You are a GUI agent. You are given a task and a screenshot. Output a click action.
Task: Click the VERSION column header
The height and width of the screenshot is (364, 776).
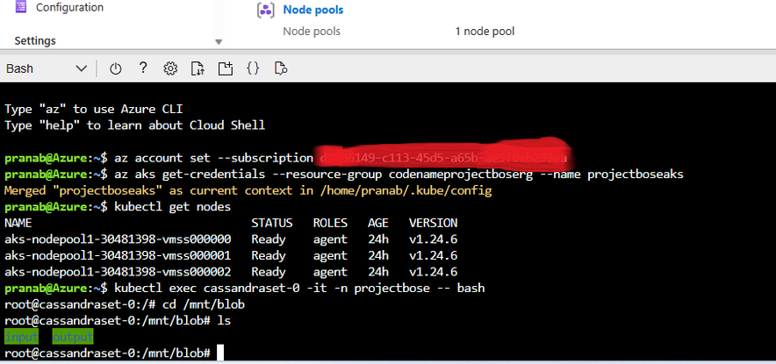click(x=433, y=223)
